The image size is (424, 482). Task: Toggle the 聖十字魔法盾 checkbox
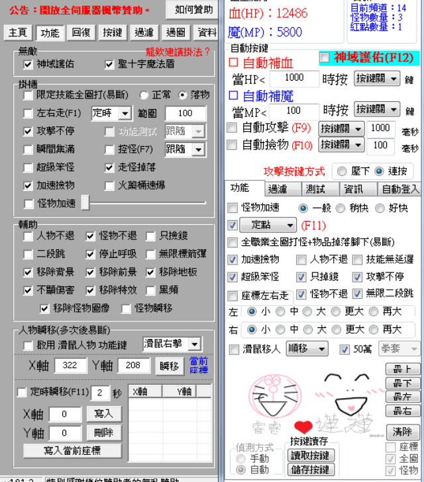tap(109, 64)
